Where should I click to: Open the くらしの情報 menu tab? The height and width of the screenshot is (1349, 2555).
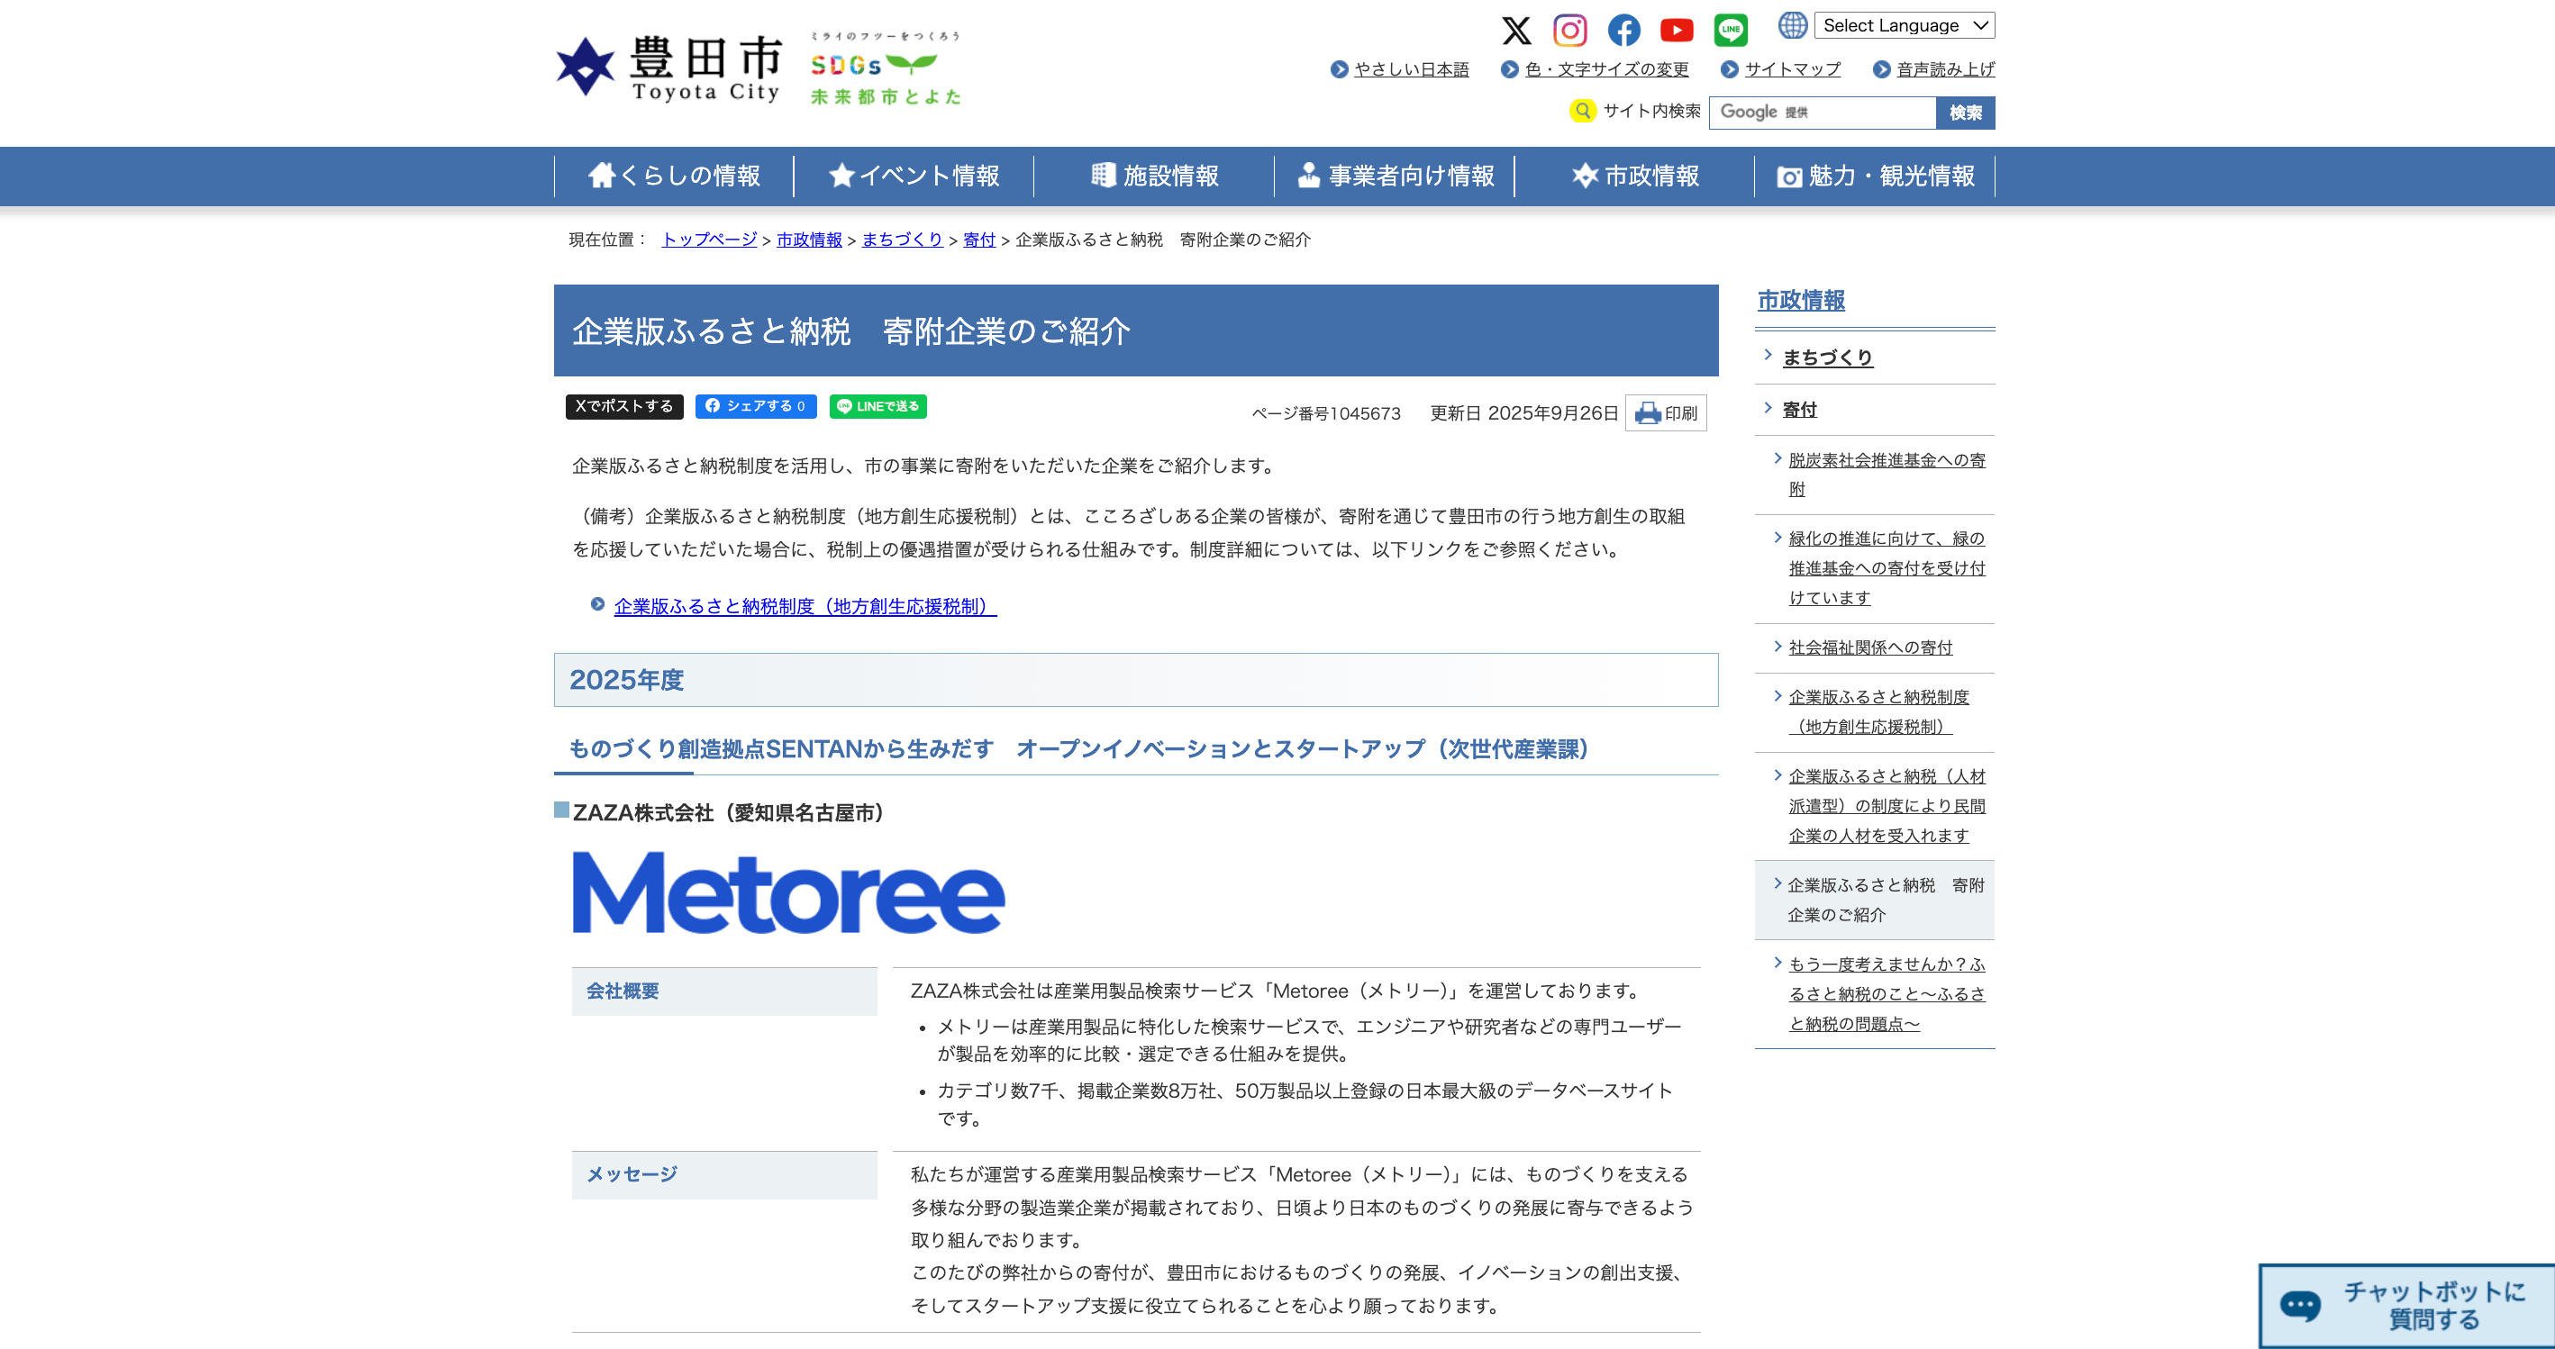675,177
